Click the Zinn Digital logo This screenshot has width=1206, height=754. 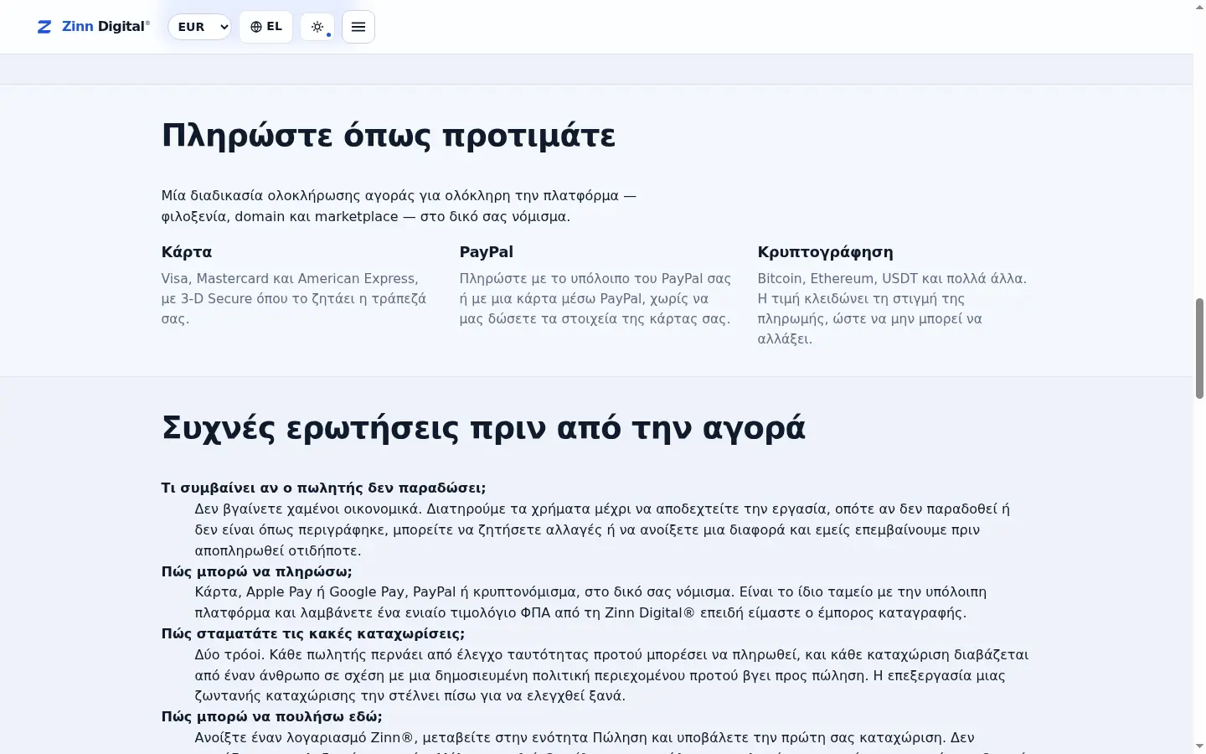[94, 27]
